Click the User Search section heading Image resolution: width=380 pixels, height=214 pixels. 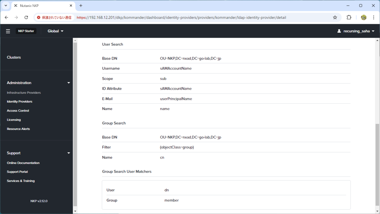pyautogui.click(x=112, y=44)
